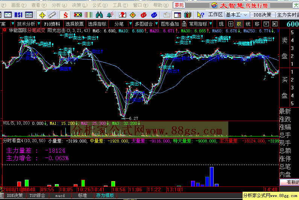
Task: Click the lock icon beside 图形叠加
Action: click(184, 24)
